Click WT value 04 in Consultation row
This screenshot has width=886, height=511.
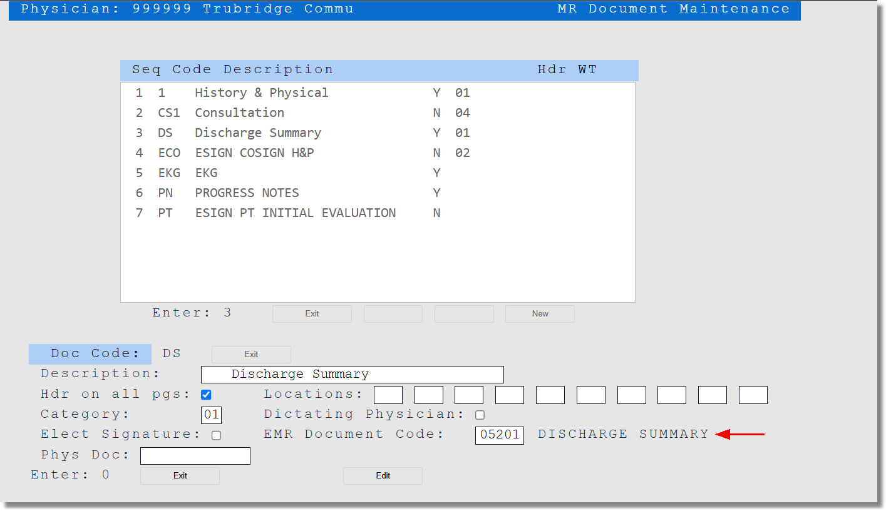463,113
